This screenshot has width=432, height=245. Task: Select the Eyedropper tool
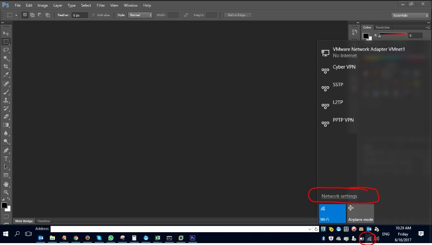[x=6, y=75]
